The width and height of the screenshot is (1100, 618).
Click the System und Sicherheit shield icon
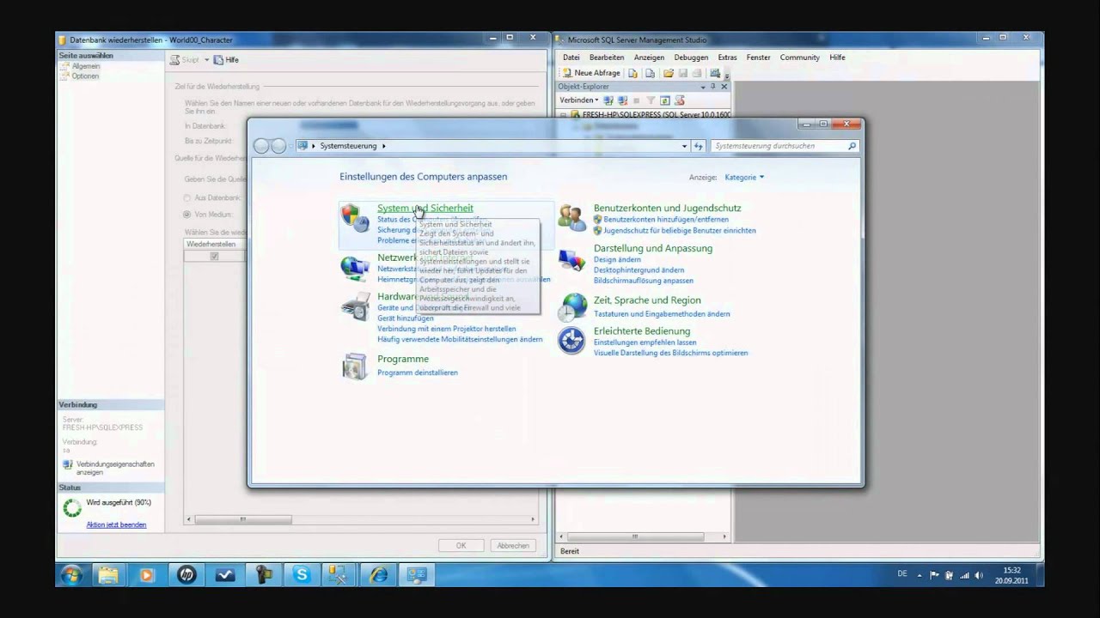pos(355,218)
